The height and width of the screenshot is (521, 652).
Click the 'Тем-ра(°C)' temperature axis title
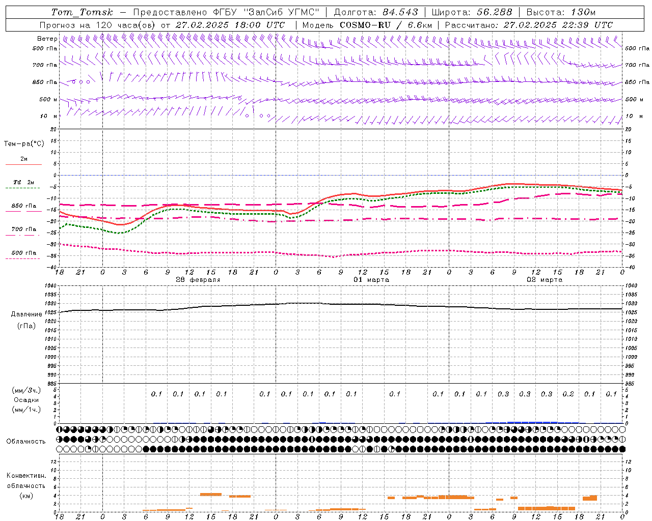click(x=24, y=144)
